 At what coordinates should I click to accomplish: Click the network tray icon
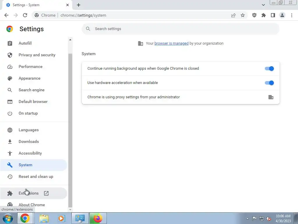click(x=262, y=218)
